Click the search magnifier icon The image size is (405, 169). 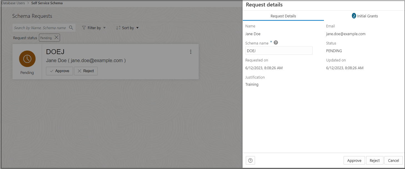pyautogui.click(x=71, y=28)
